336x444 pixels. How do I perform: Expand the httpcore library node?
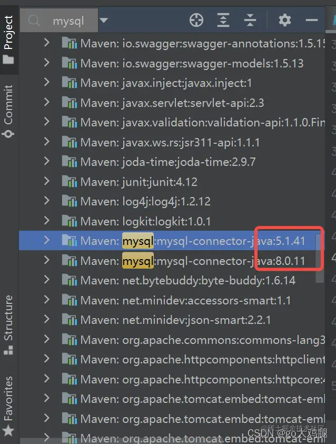(x=47, y=379)
